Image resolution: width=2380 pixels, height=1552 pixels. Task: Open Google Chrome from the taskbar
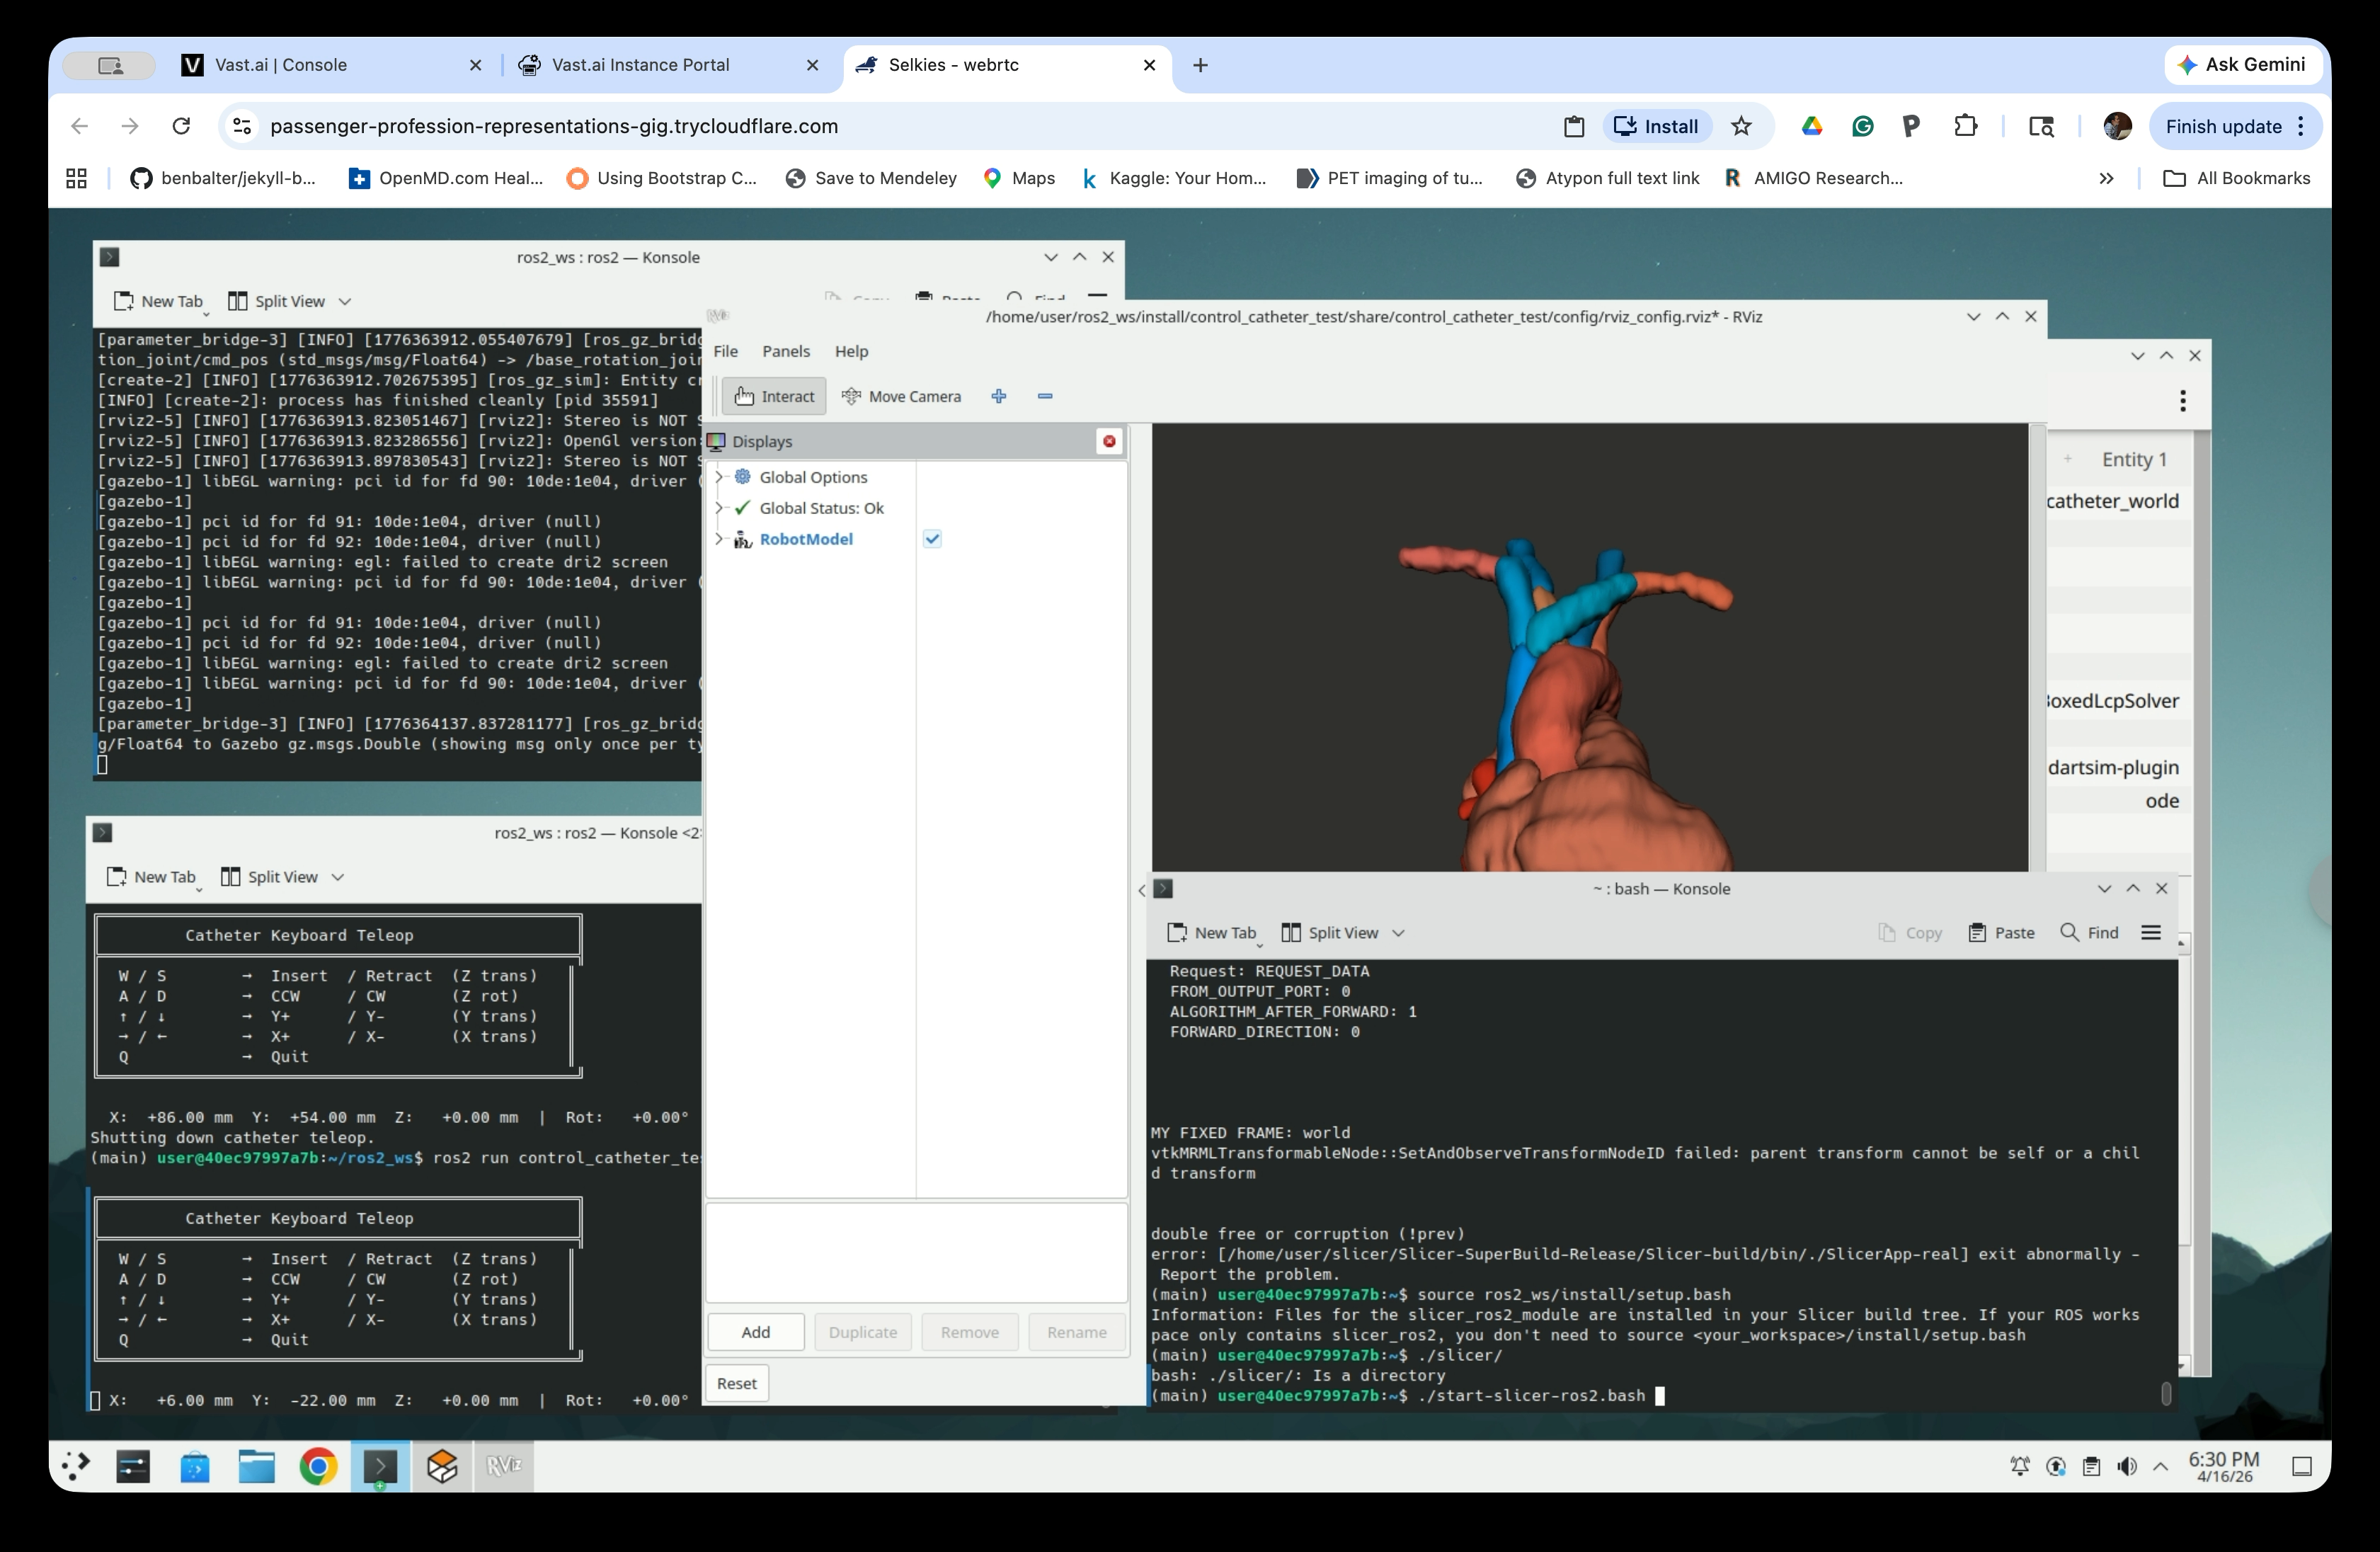[x=318, y=1466]
